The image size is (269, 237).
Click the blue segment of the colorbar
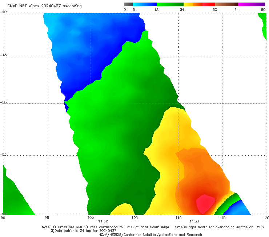(145, 4)
